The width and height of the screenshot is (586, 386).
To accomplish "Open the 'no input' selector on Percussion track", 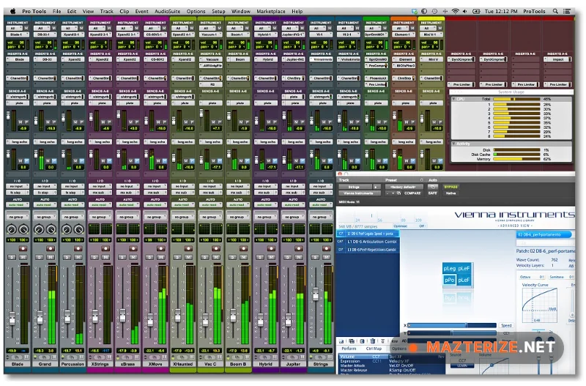I will point(73,186).
